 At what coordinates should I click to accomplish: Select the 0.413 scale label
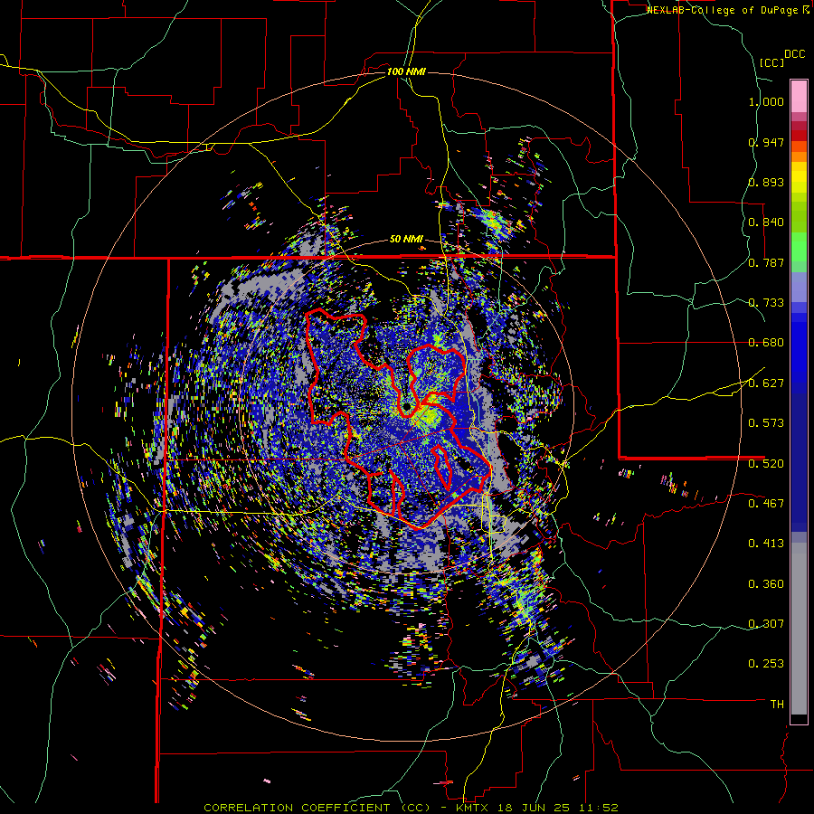[766, 544]
